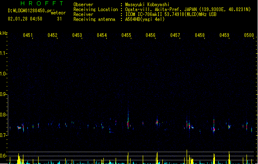258x164 pixels.
Task: Click the Receiving antenna label
Action: tap(94, 19)
